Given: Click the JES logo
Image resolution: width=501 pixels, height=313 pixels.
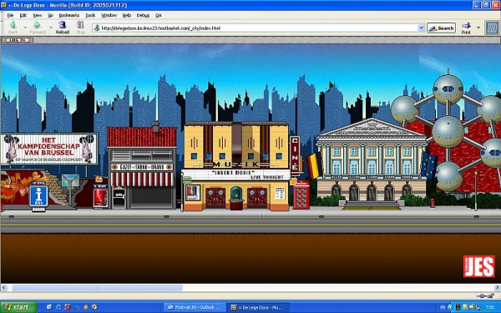Looking at the screenshot, I should click(x=479, y=266).
